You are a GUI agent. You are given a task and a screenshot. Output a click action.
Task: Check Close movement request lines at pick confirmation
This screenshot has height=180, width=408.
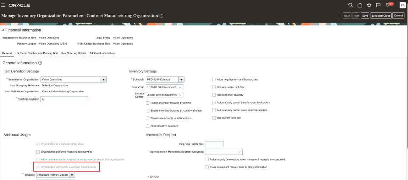pyautogui.click(x=207, y=167)
